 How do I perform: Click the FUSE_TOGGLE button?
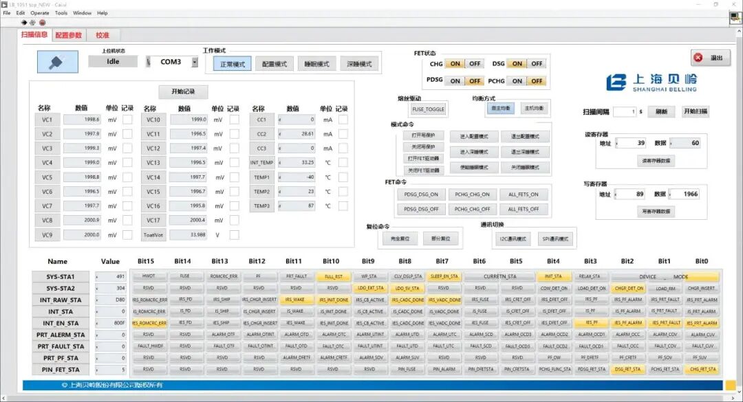[429, 109]
